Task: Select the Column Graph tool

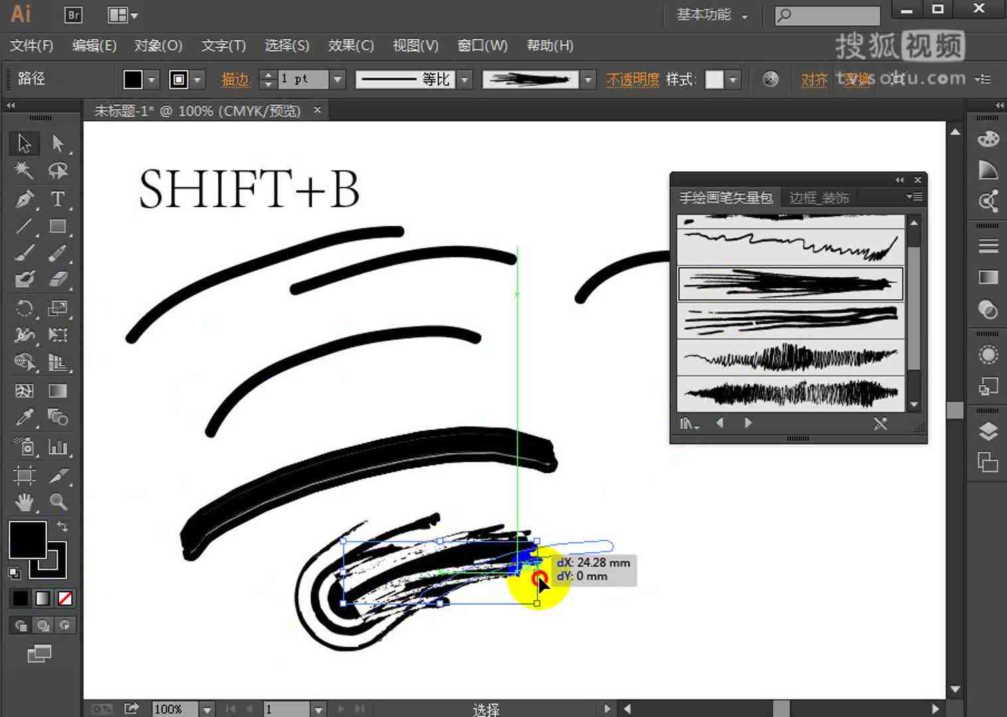Action: click(x=58, y=447)
